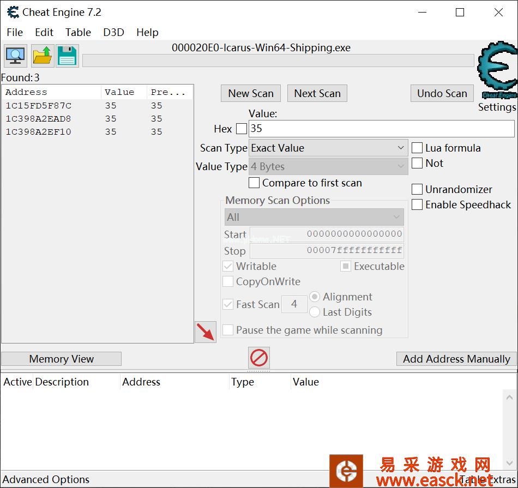This screenshot has height=488, width=518.
Task: Click the scan progress bar
Action: tap(278, 61)
